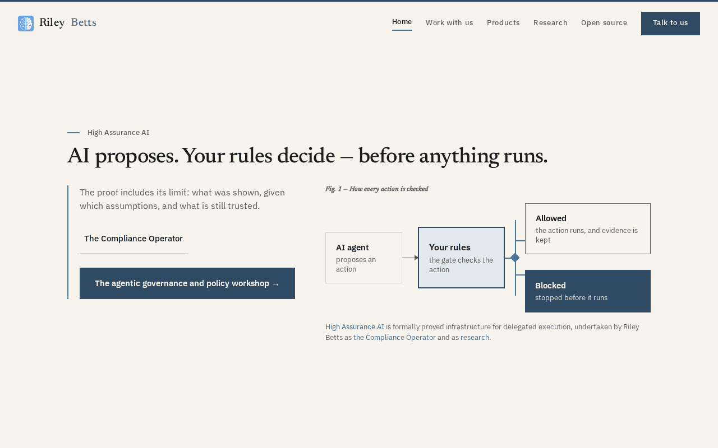The image size is (718, 448).
Task: Navigate to Research in top nav
Action: pyautogui.click(x=550, y=23)
